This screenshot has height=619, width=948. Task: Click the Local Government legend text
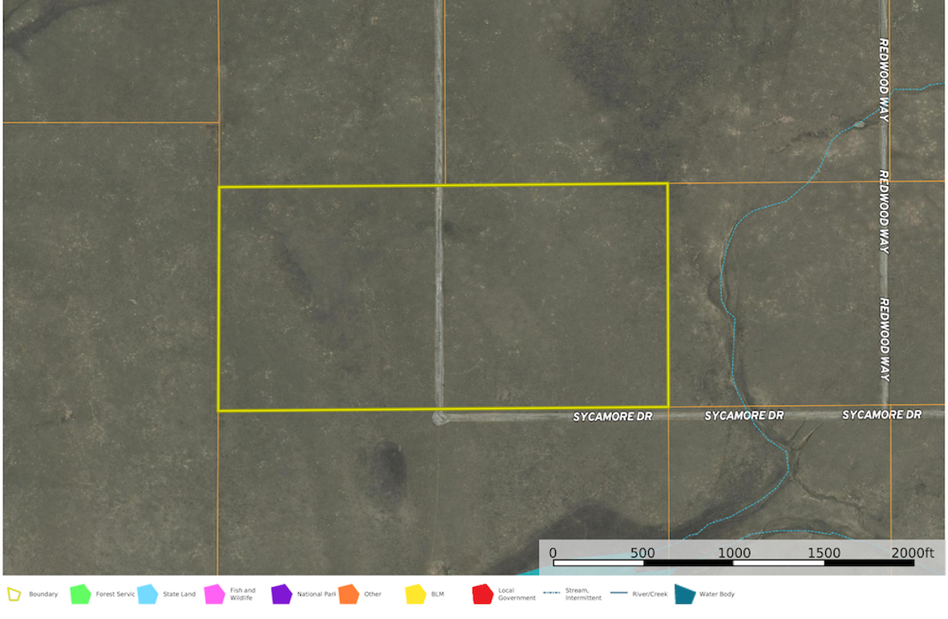(x=517, y=594)
